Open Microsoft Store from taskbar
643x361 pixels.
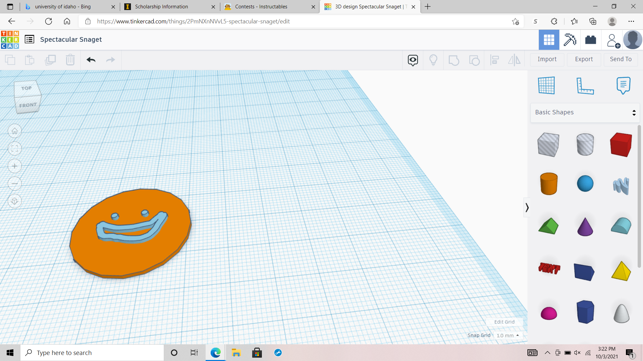[x=257, y=353]
